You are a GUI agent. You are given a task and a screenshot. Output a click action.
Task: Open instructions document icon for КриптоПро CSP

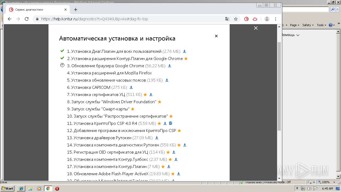171,123
